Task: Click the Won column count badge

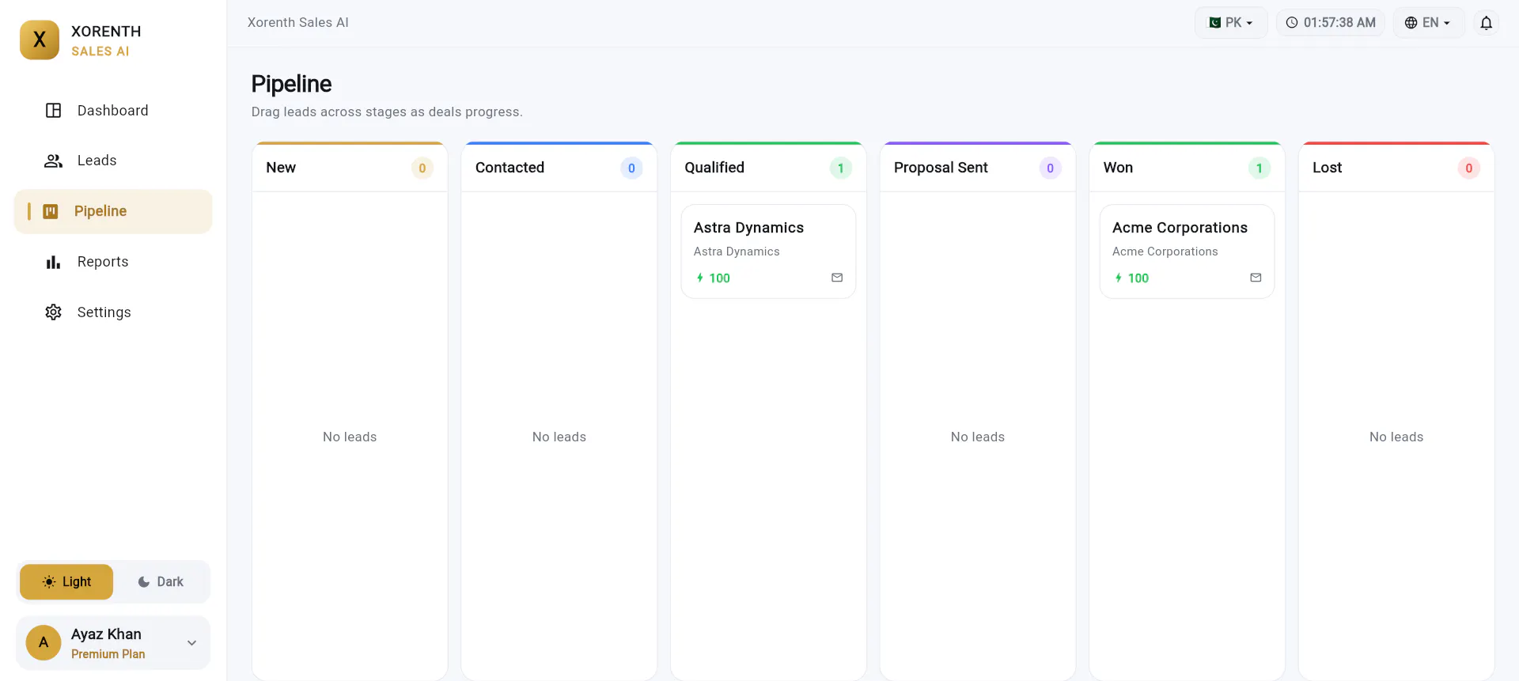Action: coord(1260,168)
